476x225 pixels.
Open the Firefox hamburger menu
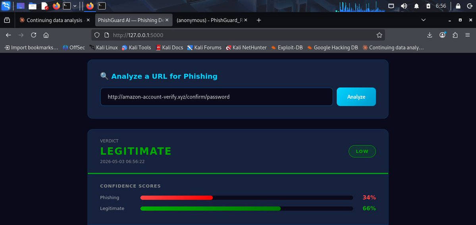(x=468, y=35)
